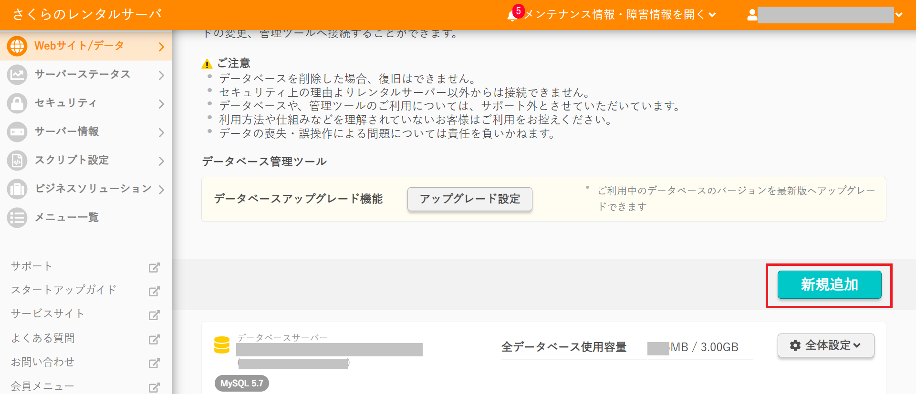916x394 pixels.
Task: Select サーバーステータス menu item
Action: pyautogui.click(x=86, y=75)
